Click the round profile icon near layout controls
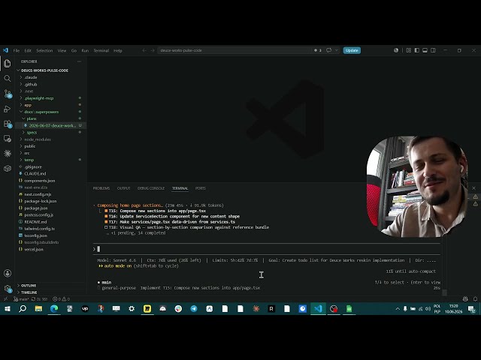 point(396,50)
